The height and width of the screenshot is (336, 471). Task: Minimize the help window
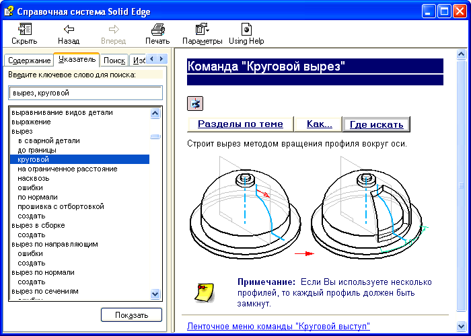[x=428, y=11]
